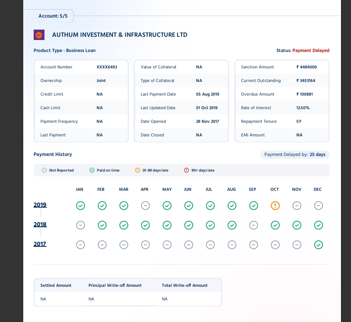Click the orange 01-89 days late legend icon

coord(137,170)
